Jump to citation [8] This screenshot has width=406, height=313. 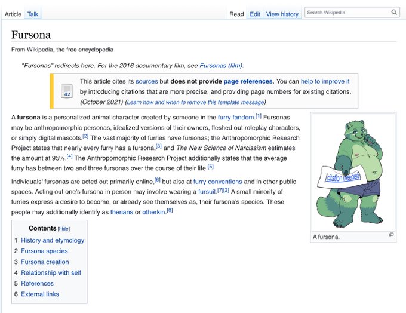click(170, 210)
